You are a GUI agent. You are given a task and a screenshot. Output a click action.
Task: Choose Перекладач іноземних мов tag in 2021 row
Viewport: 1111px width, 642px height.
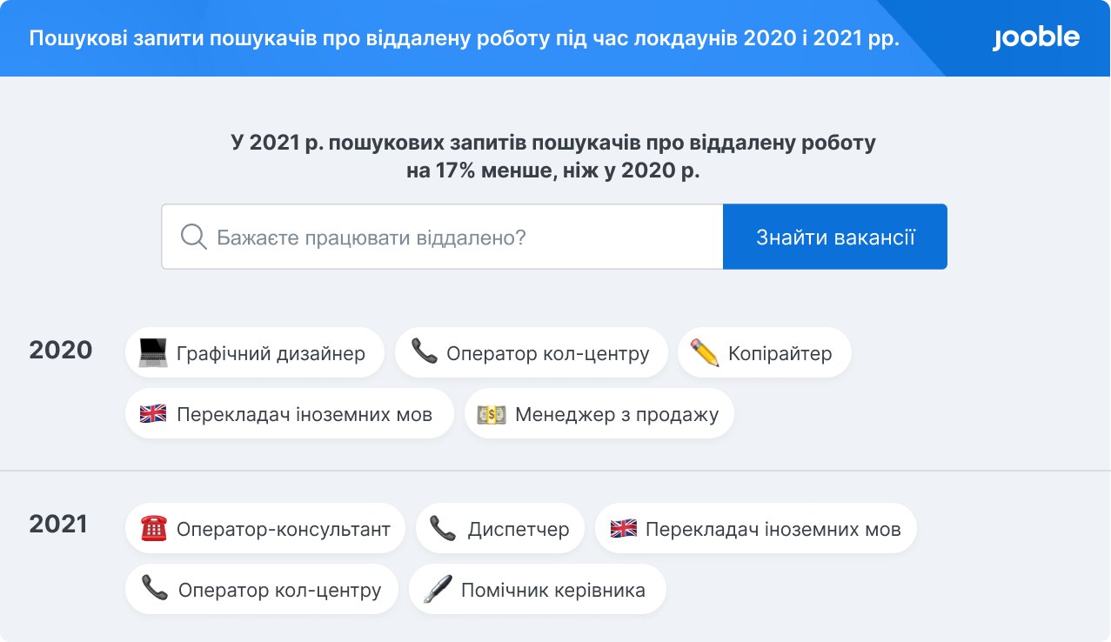756,528
